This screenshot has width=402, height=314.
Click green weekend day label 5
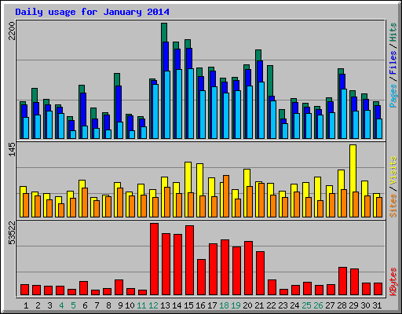73,305
